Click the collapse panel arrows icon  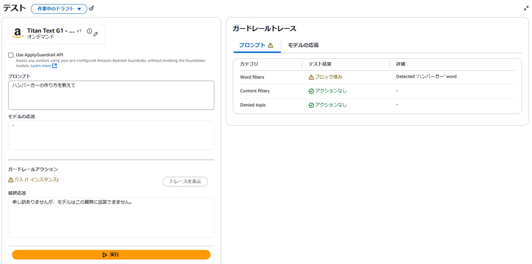pos(526,8)
